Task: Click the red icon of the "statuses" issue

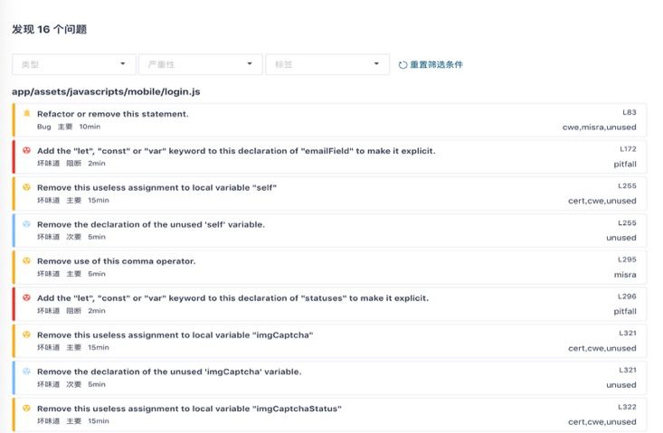Action: pos(26,297)
